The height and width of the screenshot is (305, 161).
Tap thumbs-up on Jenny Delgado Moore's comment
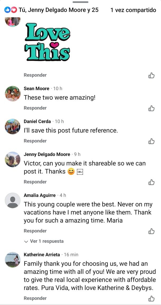click(x=151, y=182)
